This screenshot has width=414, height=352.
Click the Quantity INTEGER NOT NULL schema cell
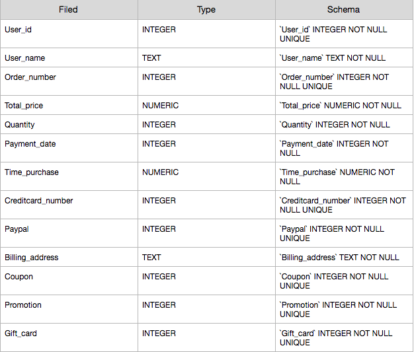pos(344,124)
